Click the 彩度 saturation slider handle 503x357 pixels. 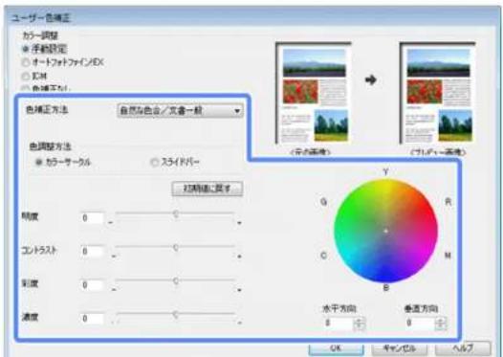176,281
